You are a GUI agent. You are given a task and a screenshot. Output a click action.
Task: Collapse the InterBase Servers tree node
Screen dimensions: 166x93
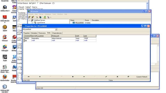(29, 20)
